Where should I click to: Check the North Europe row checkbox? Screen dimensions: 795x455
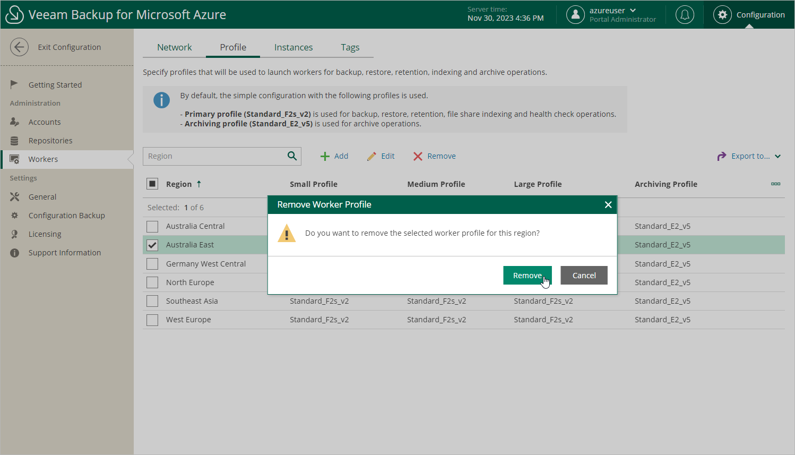click(x=152, y=282)
